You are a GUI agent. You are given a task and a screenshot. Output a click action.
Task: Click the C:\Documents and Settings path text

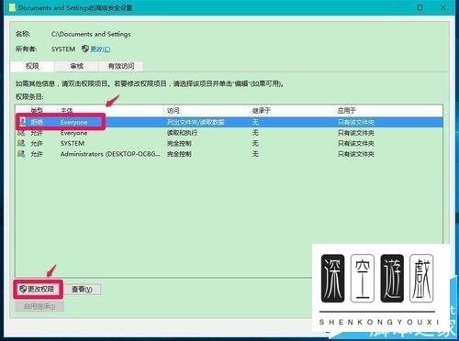pos(91,34)
